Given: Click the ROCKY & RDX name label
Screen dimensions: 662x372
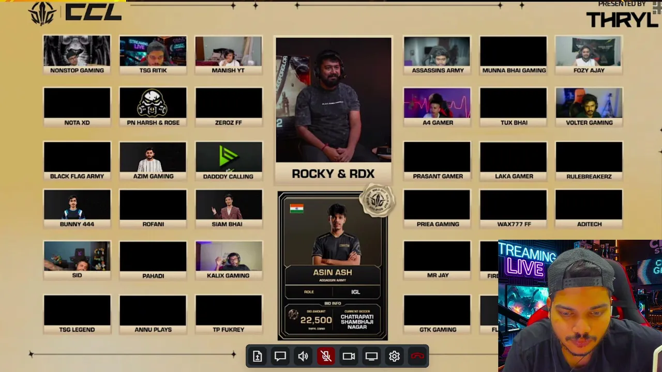Looking at the screenshot, I should pos(333,174).
